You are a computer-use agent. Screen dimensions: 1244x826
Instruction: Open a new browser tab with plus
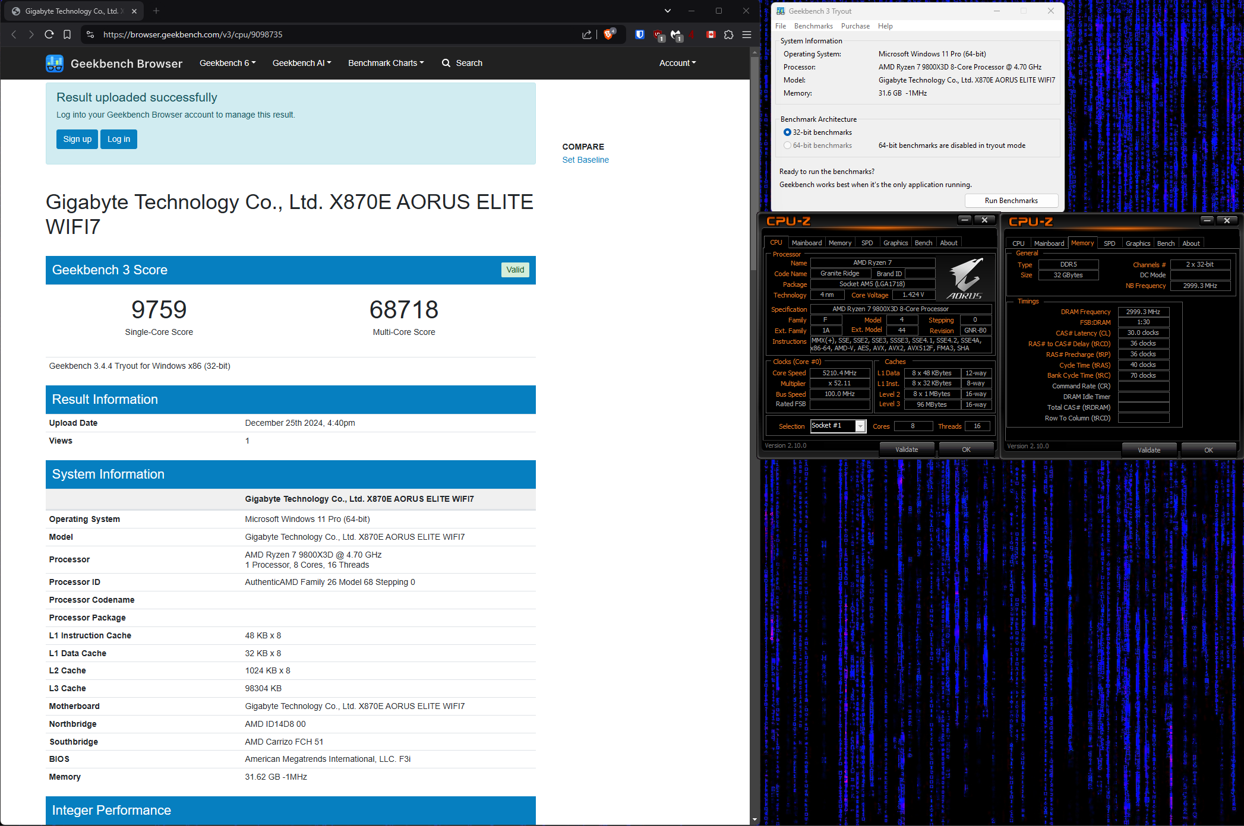click(156, 11)
